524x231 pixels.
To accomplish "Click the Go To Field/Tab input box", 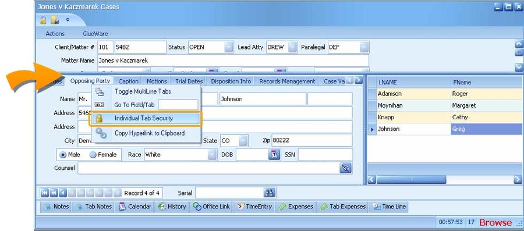I will point(178,105).
